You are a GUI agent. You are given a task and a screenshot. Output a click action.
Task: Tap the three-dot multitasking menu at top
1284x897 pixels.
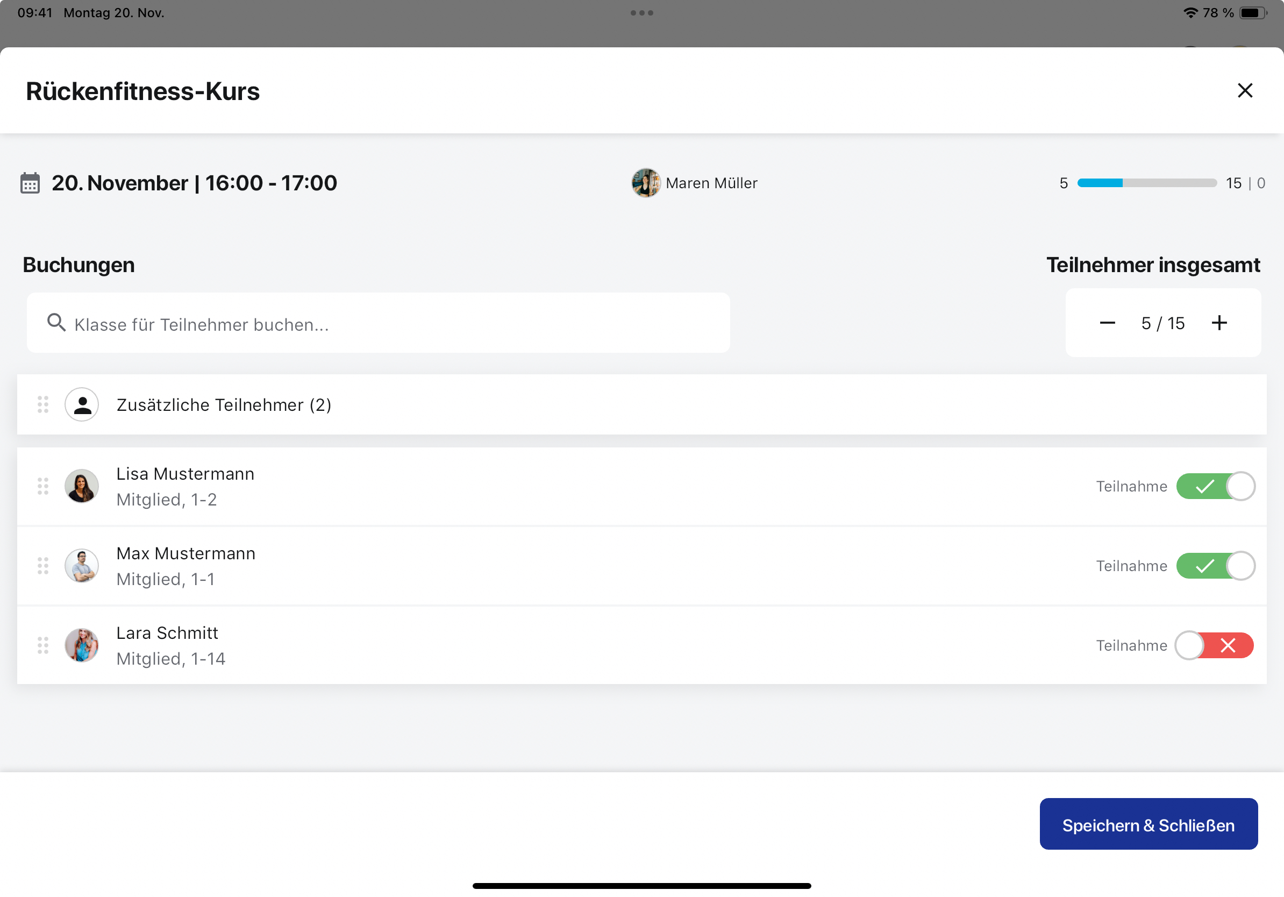tap(641, 13)
